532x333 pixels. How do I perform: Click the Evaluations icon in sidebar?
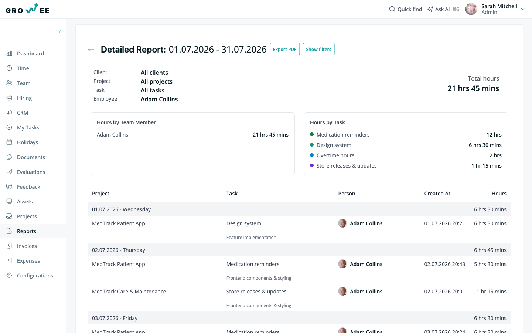[9, 172]
